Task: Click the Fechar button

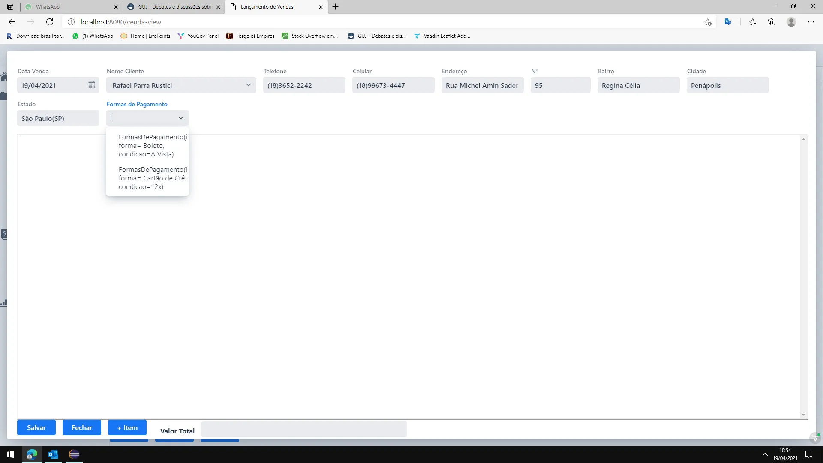Action: (82, 427)
